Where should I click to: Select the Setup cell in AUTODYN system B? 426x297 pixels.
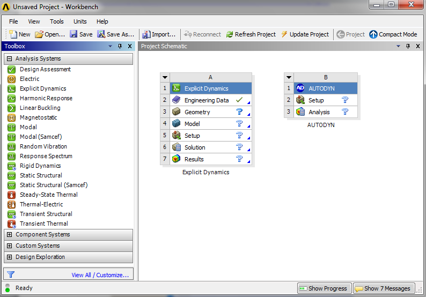pos(326,100)
